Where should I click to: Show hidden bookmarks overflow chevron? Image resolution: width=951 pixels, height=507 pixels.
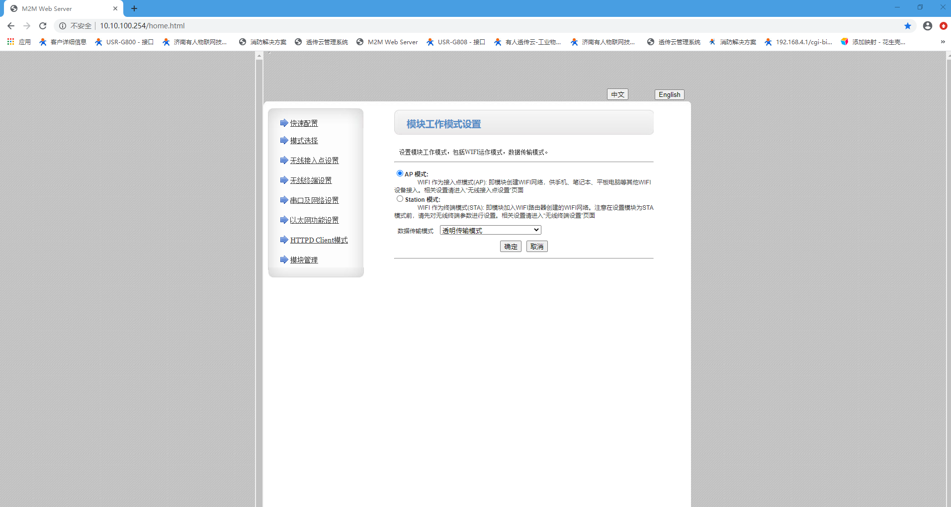click(x=943, y=42)
